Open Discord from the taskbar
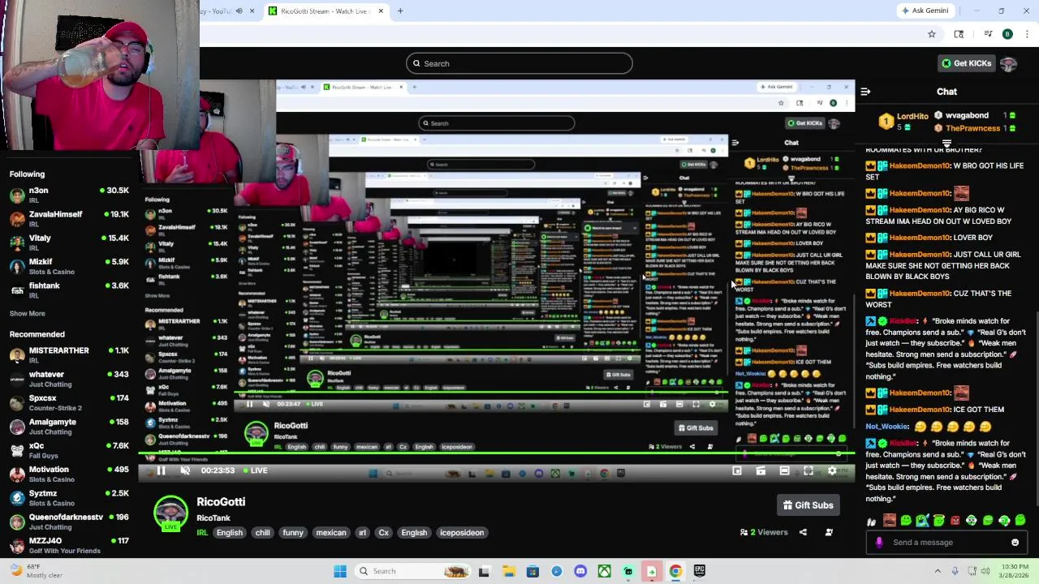 point(580,571)
